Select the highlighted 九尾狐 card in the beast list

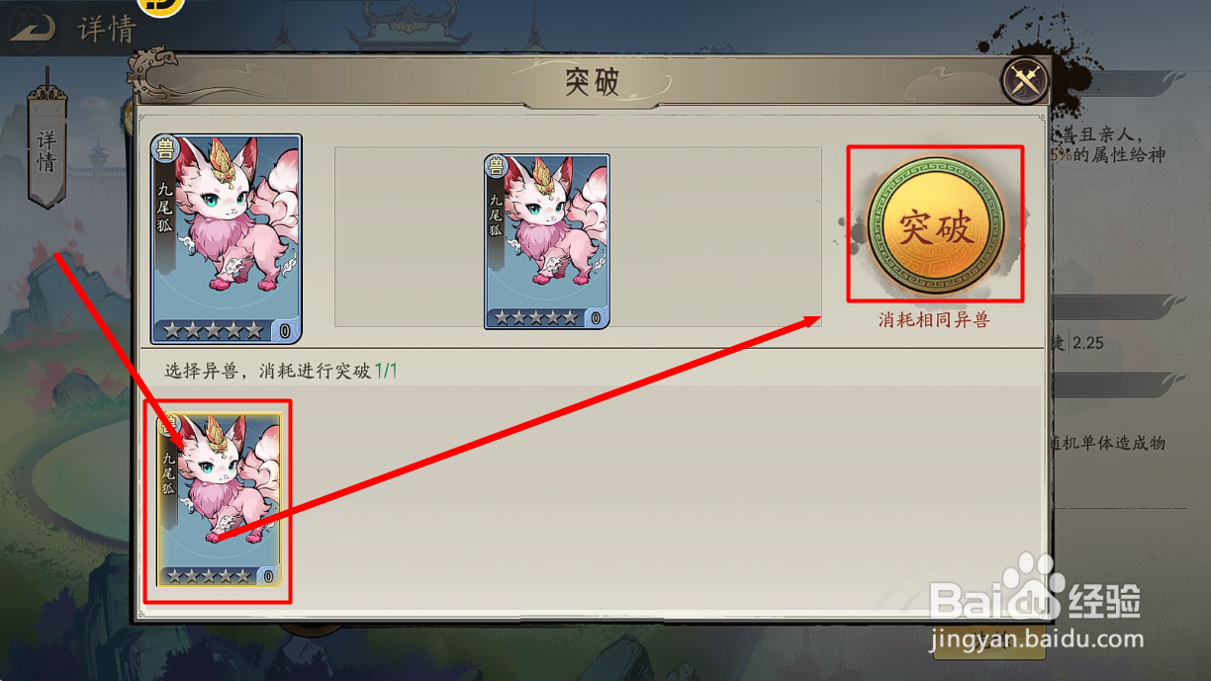click(x=219, y=500)
